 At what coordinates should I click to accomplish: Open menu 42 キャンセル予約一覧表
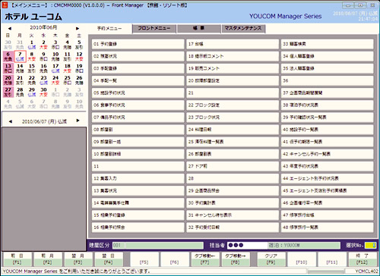click(328, 154)
